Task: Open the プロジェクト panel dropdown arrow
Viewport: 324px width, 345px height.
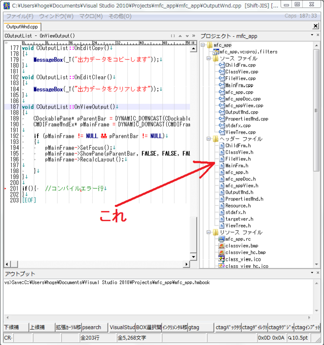Action: click(x=312, y=35)
